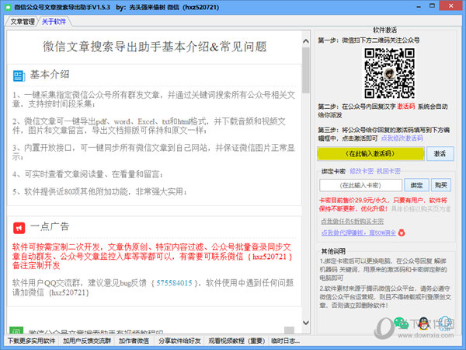This screenshot has height=350, width=466.
Task: Click the 在此输入卡密 input field
Action: [360, 185]
